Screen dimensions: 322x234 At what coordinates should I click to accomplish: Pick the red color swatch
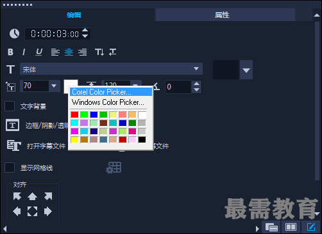pyautogui.click(x=74, y=114)
